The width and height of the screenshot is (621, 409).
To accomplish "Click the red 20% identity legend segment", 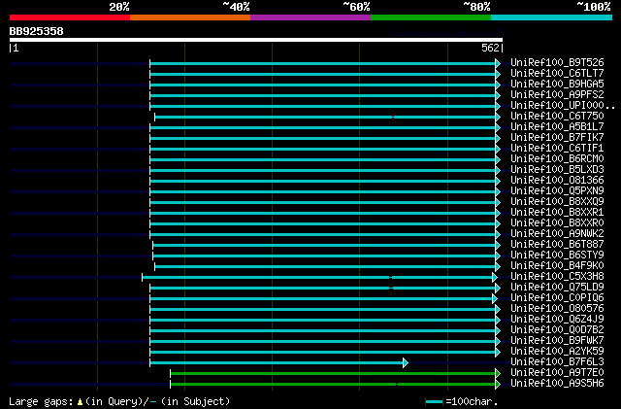I will pyautogui.click(x=70, y=17).
